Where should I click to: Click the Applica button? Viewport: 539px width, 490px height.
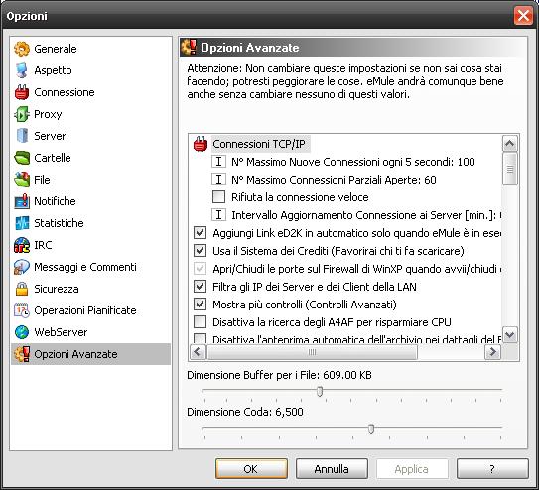tap(412, 469)
